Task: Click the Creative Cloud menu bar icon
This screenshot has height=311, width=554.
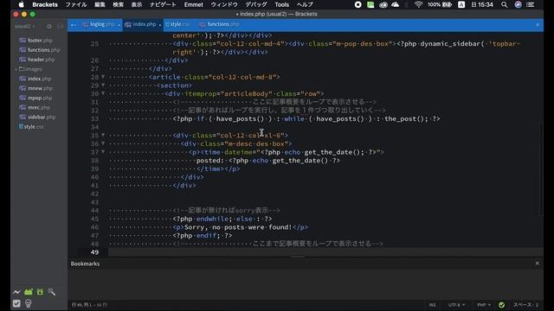Action: [x=383, y=4]
